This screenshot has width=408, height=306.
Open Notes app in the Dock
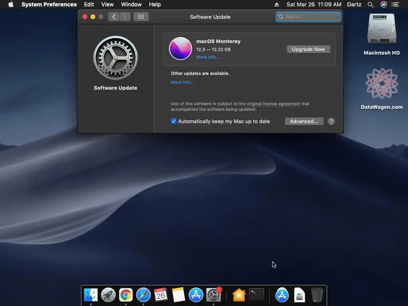coord(178,295)
